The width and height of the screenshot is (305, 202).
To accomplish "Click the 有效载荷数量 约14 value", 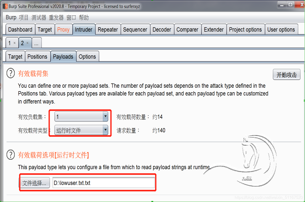I will tap(158, 117).
